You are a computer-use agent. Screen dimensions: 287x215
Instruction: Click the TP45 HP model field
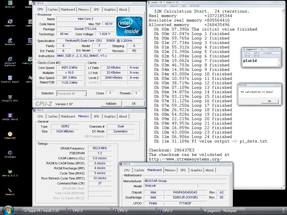pos(170,186)
